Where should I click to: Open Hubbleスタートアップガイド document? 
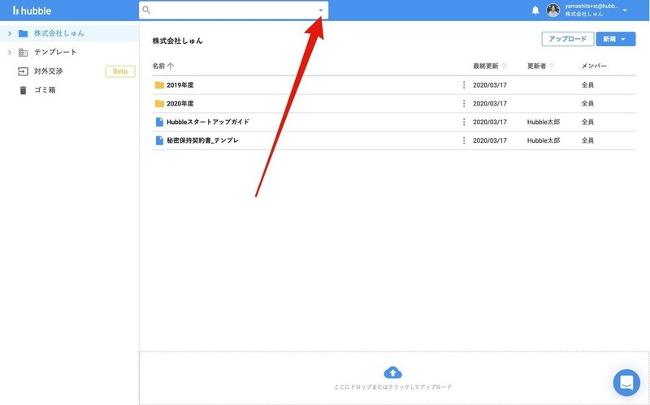click(208, 123)
